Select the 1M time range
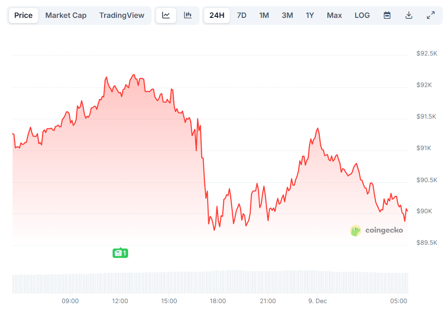 (264, 15)
